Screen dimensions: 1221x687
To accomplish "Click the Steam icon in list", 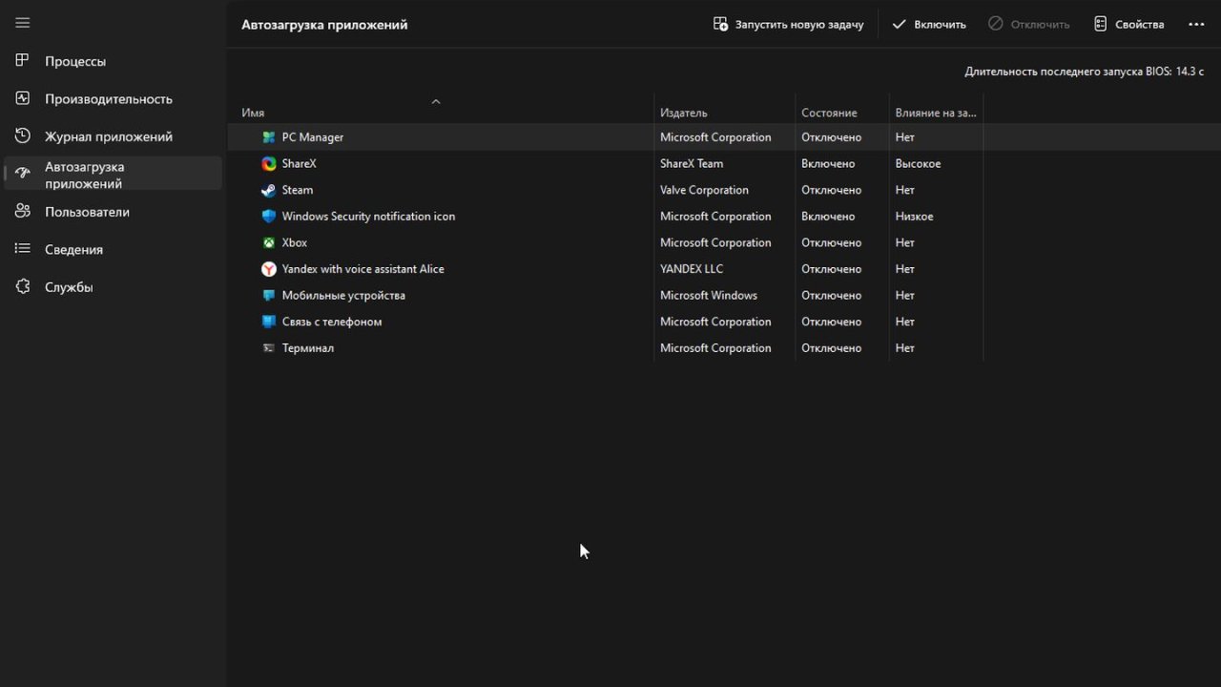I will click(269, 190).
